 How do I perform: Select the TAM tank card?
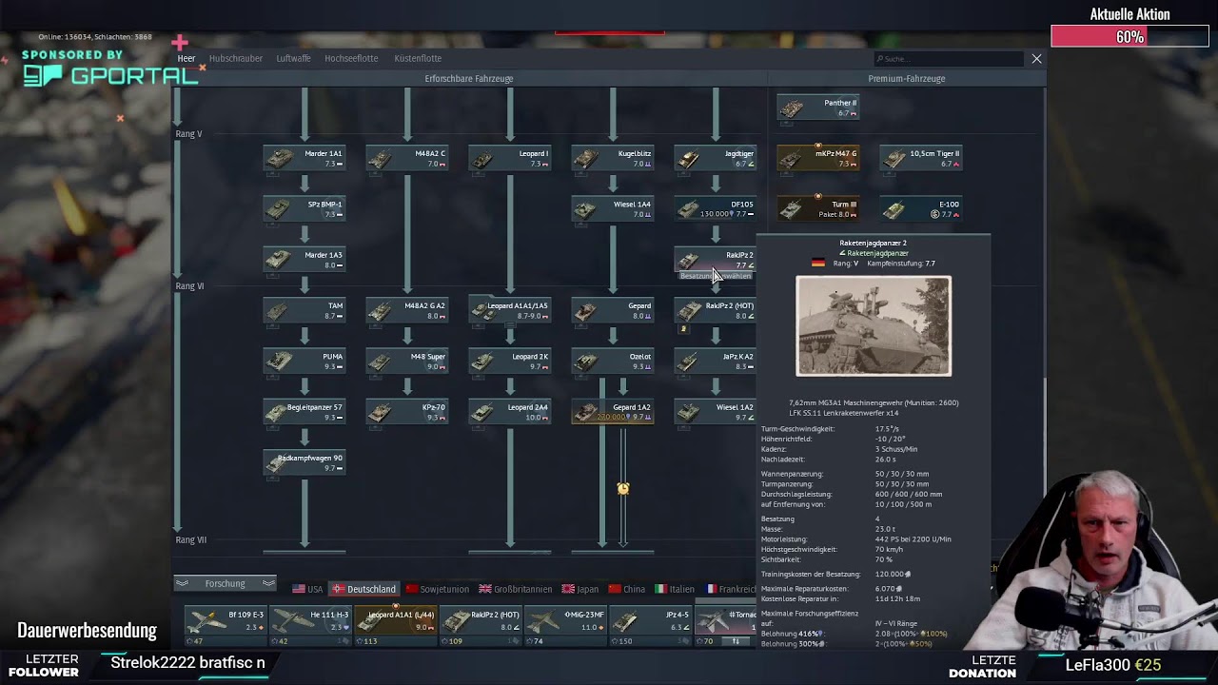pyautogui.click(x=304, y=311)
